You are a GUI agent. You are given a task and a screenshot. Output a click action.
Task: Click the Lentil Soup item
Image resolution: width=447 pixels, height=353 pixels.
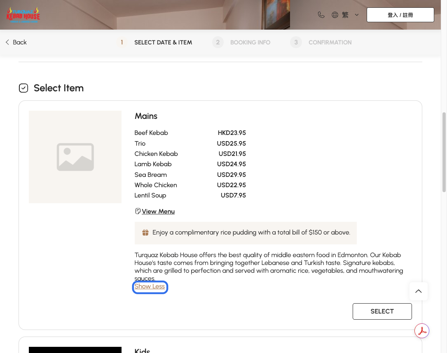pos(150,195)
